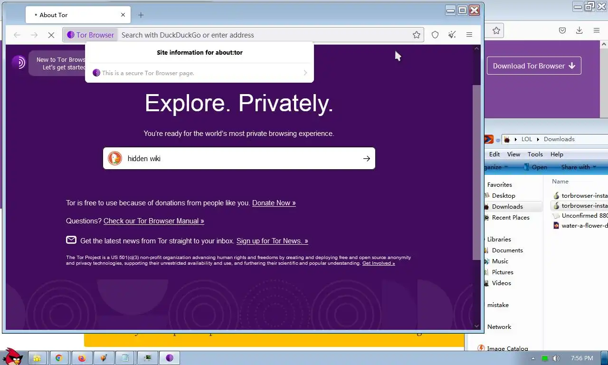
Task: Expand the breadcrumb arrow after LOL
Action: pyautogui.click(x=538, y=139)
